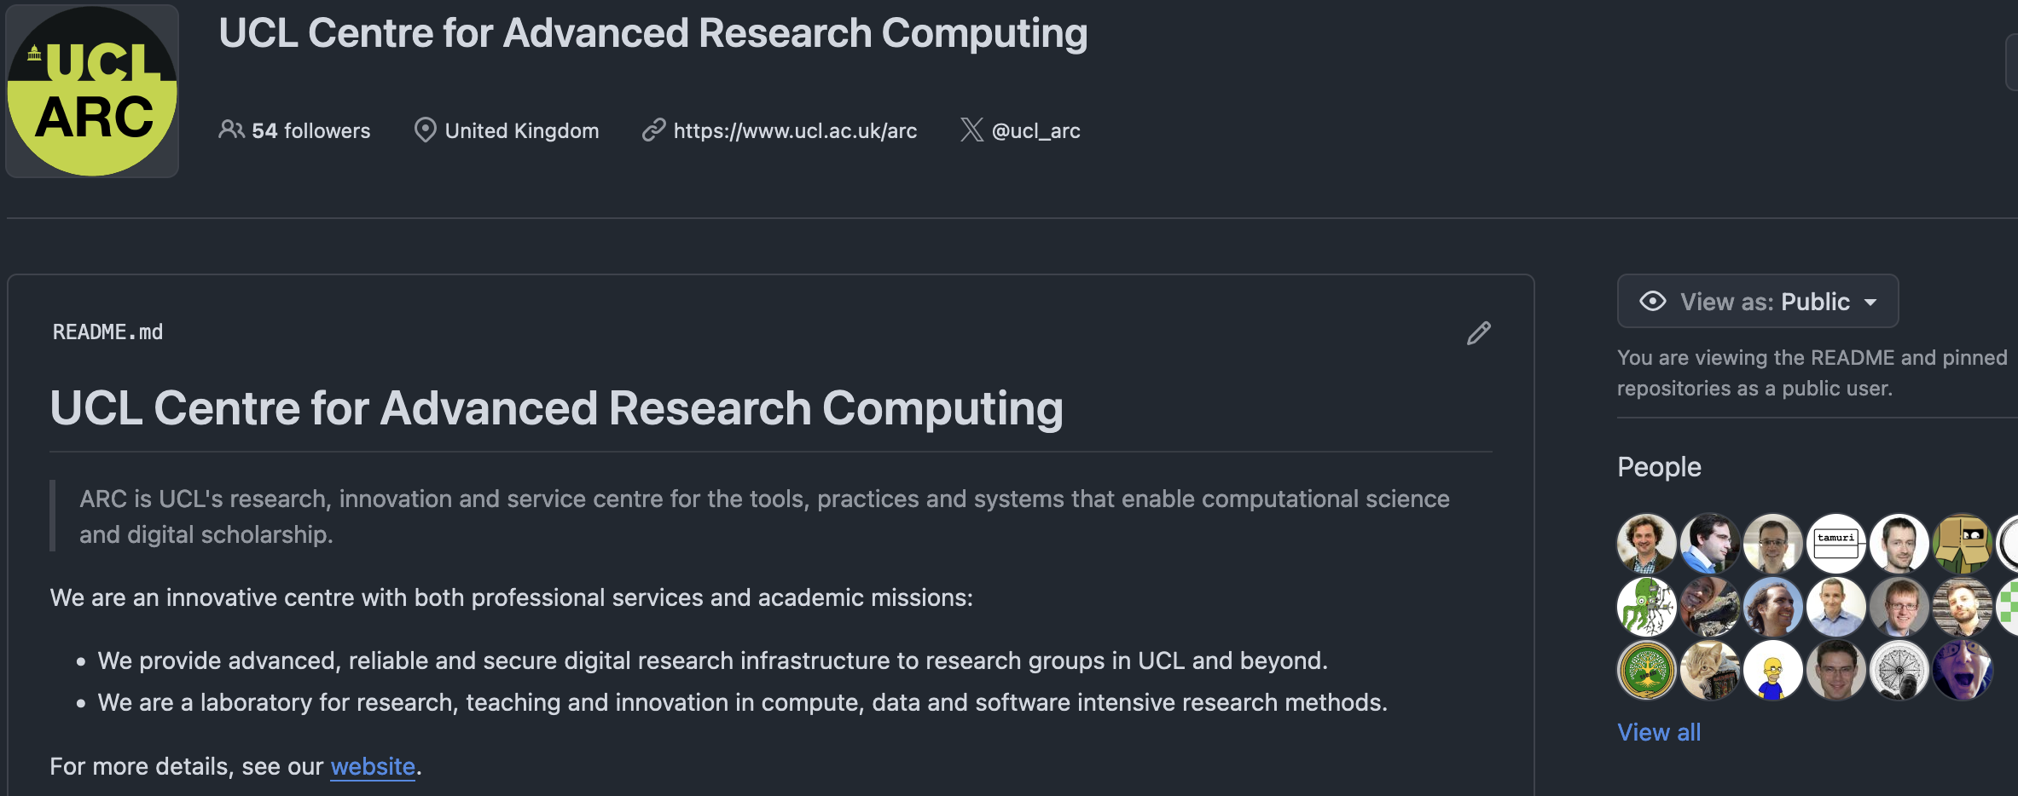Screen dimensions: 2018x796
Task: Open the View as: Public dropdown
Action: [x=1758, y=302]
